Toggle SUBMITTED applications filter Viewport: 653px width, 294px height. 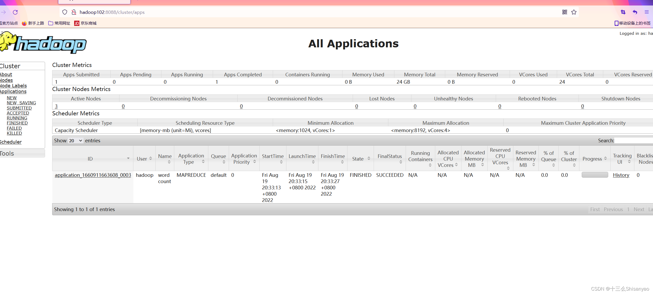pyautogui.click(x=19, y=108)
